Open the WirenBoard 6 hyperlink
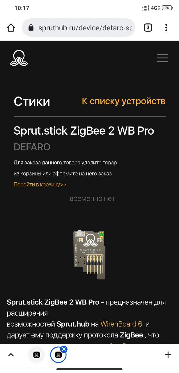This screenshot has width=179, height=373. click(x=121, y=324)
